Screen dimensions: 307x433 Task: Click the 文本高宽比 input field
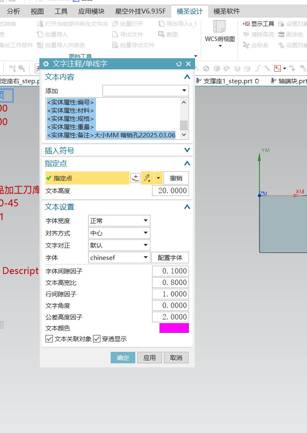[x=171, y=283]
